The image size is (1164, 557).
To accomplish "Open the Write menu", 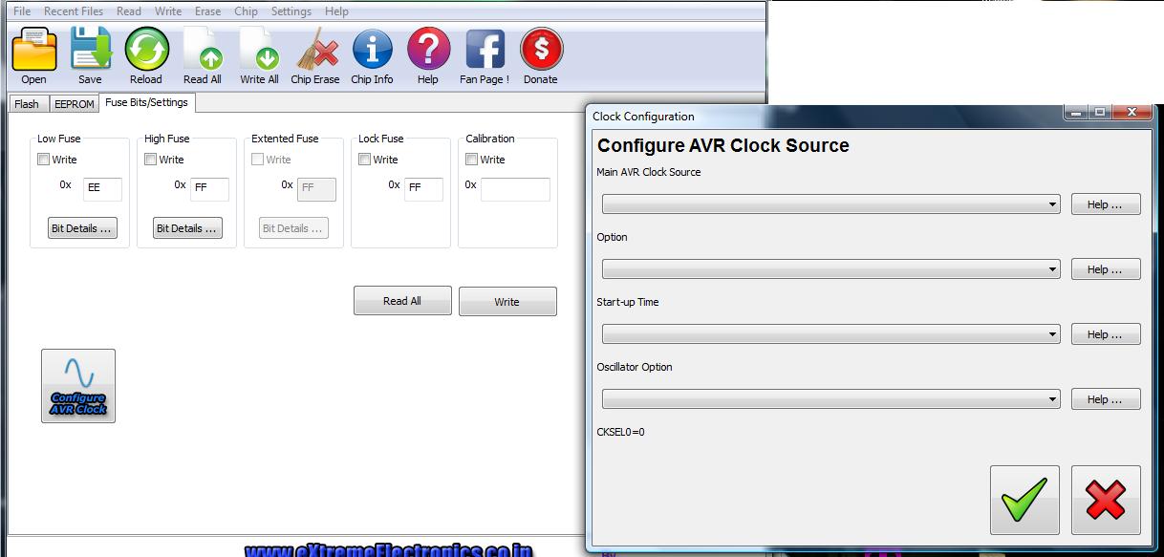I will [168, 11].
